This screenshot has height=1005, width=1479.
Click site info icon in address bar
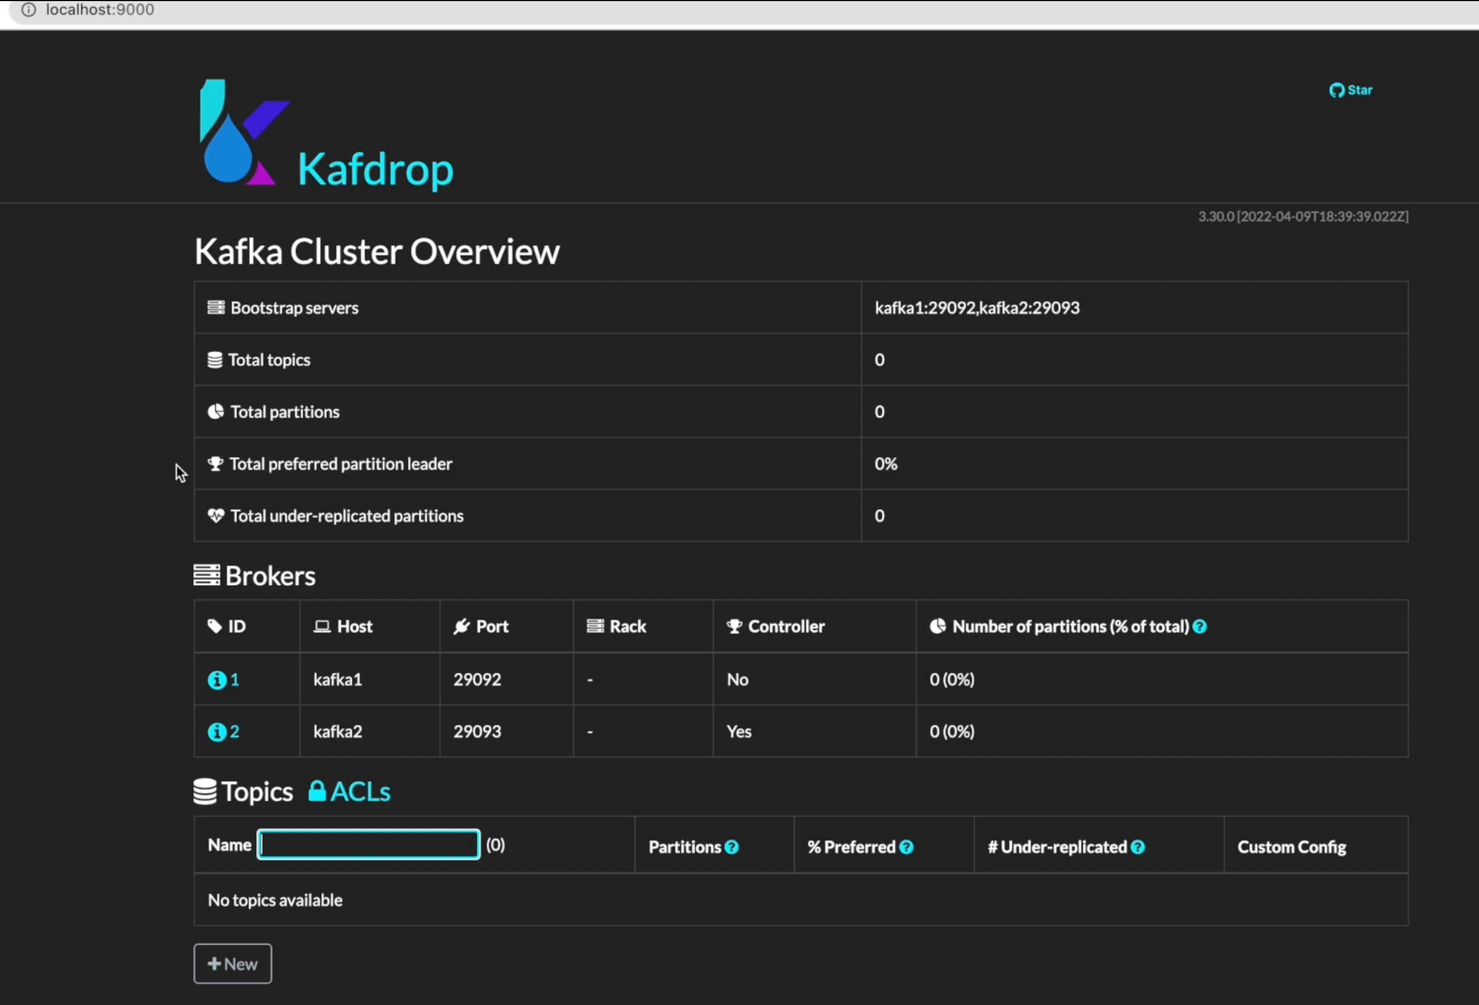click(28, 9)
